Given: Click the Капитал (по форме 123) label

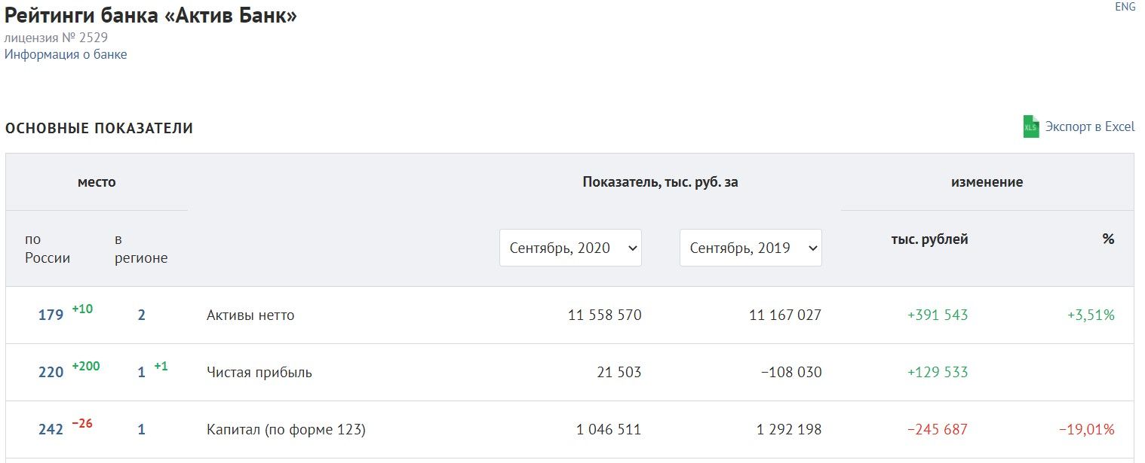Looking at the screenshot, I should click(286, 430).
